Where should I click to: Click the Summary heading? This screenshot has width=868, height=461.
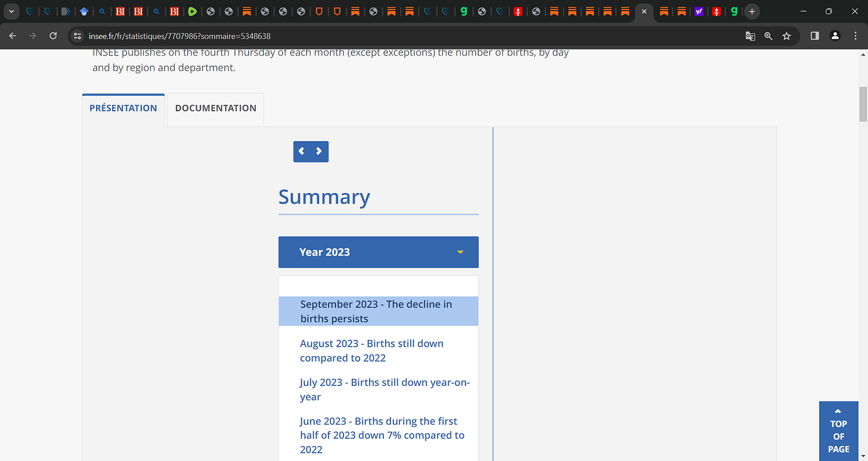click(324, 197)
